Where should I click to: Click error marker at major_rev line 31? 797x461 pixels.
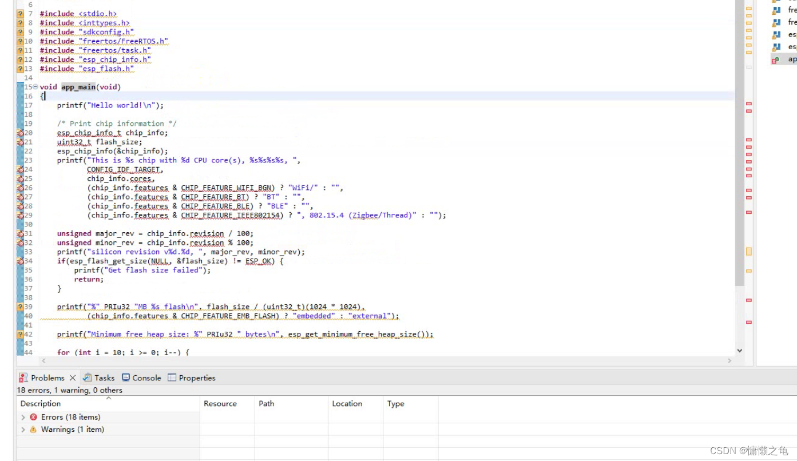click(x=21, y=233)
